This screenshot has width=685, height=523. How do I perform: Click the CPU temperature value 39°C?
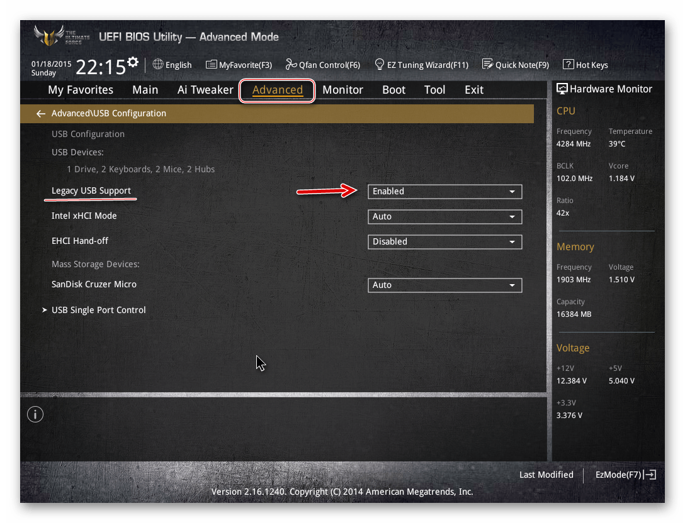(x=617, y=143)
